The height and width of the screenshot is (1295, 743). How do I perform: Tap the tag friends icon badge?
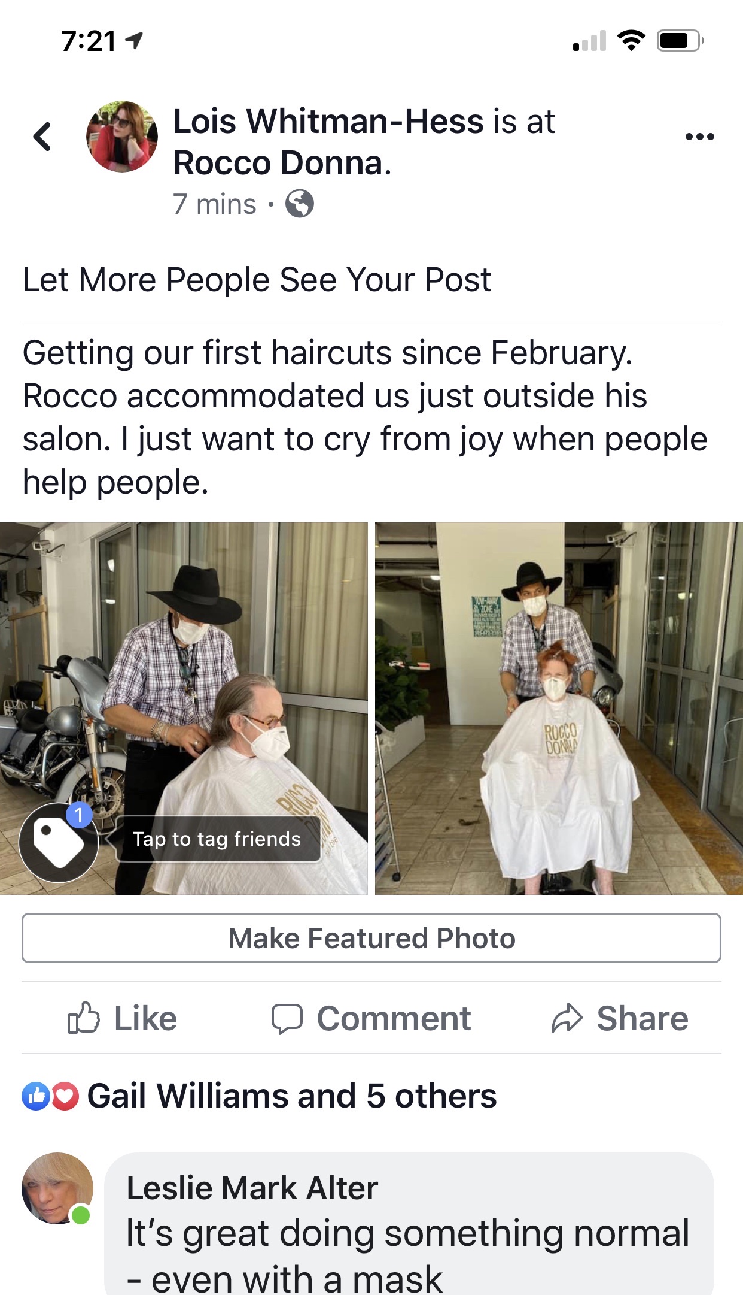[x=59, y=842]
